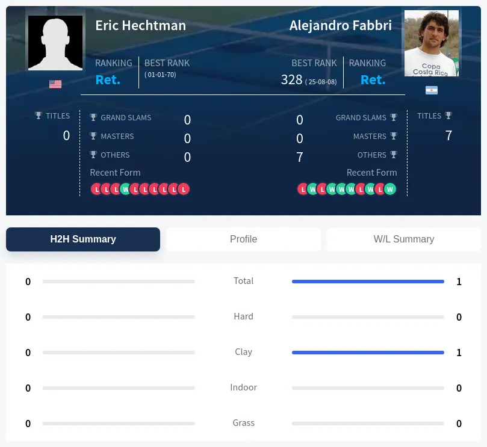Click trophy icon beside Eric Hechtman's Titles
This screenshot has width=487, height=447.
pos(38,116)
